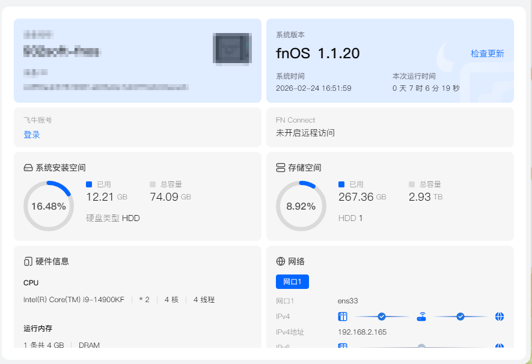Click the storage space (存储空间) icon
This screenshot has width=532, height=364.
click(280, 168)
